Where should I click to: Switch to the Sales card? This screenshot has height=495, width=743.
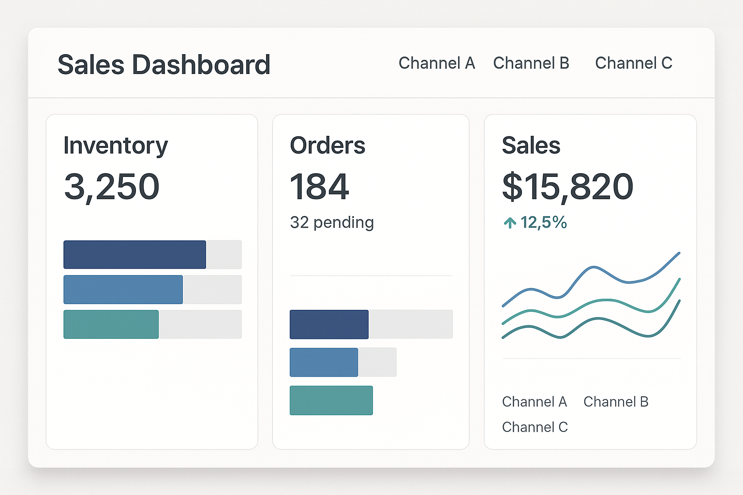pos(531,145)
